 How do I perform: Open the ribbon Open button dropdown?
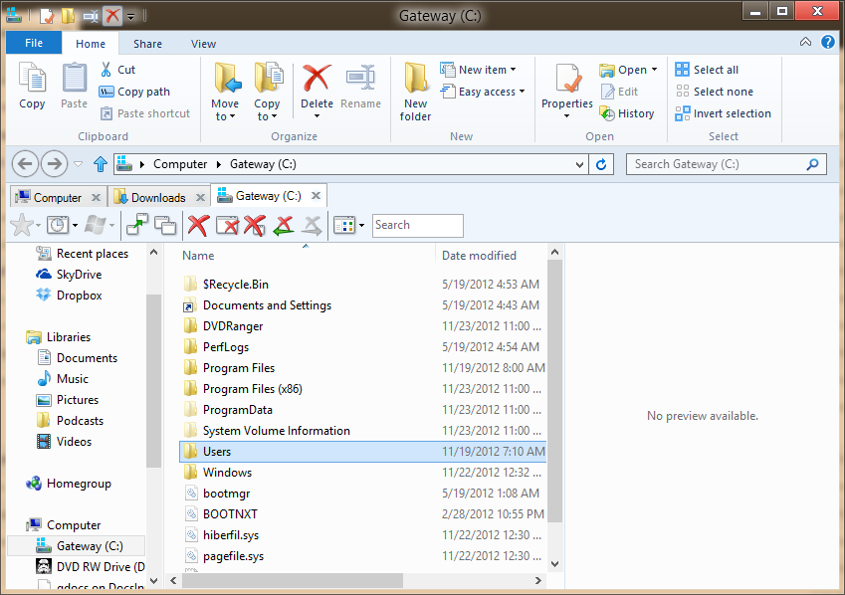tap(654, 70)
